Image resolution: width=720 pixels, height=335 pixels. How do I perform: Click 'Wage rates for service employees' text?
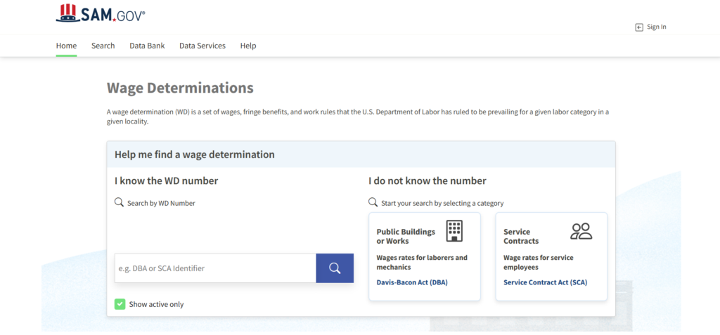click(538, 262)
